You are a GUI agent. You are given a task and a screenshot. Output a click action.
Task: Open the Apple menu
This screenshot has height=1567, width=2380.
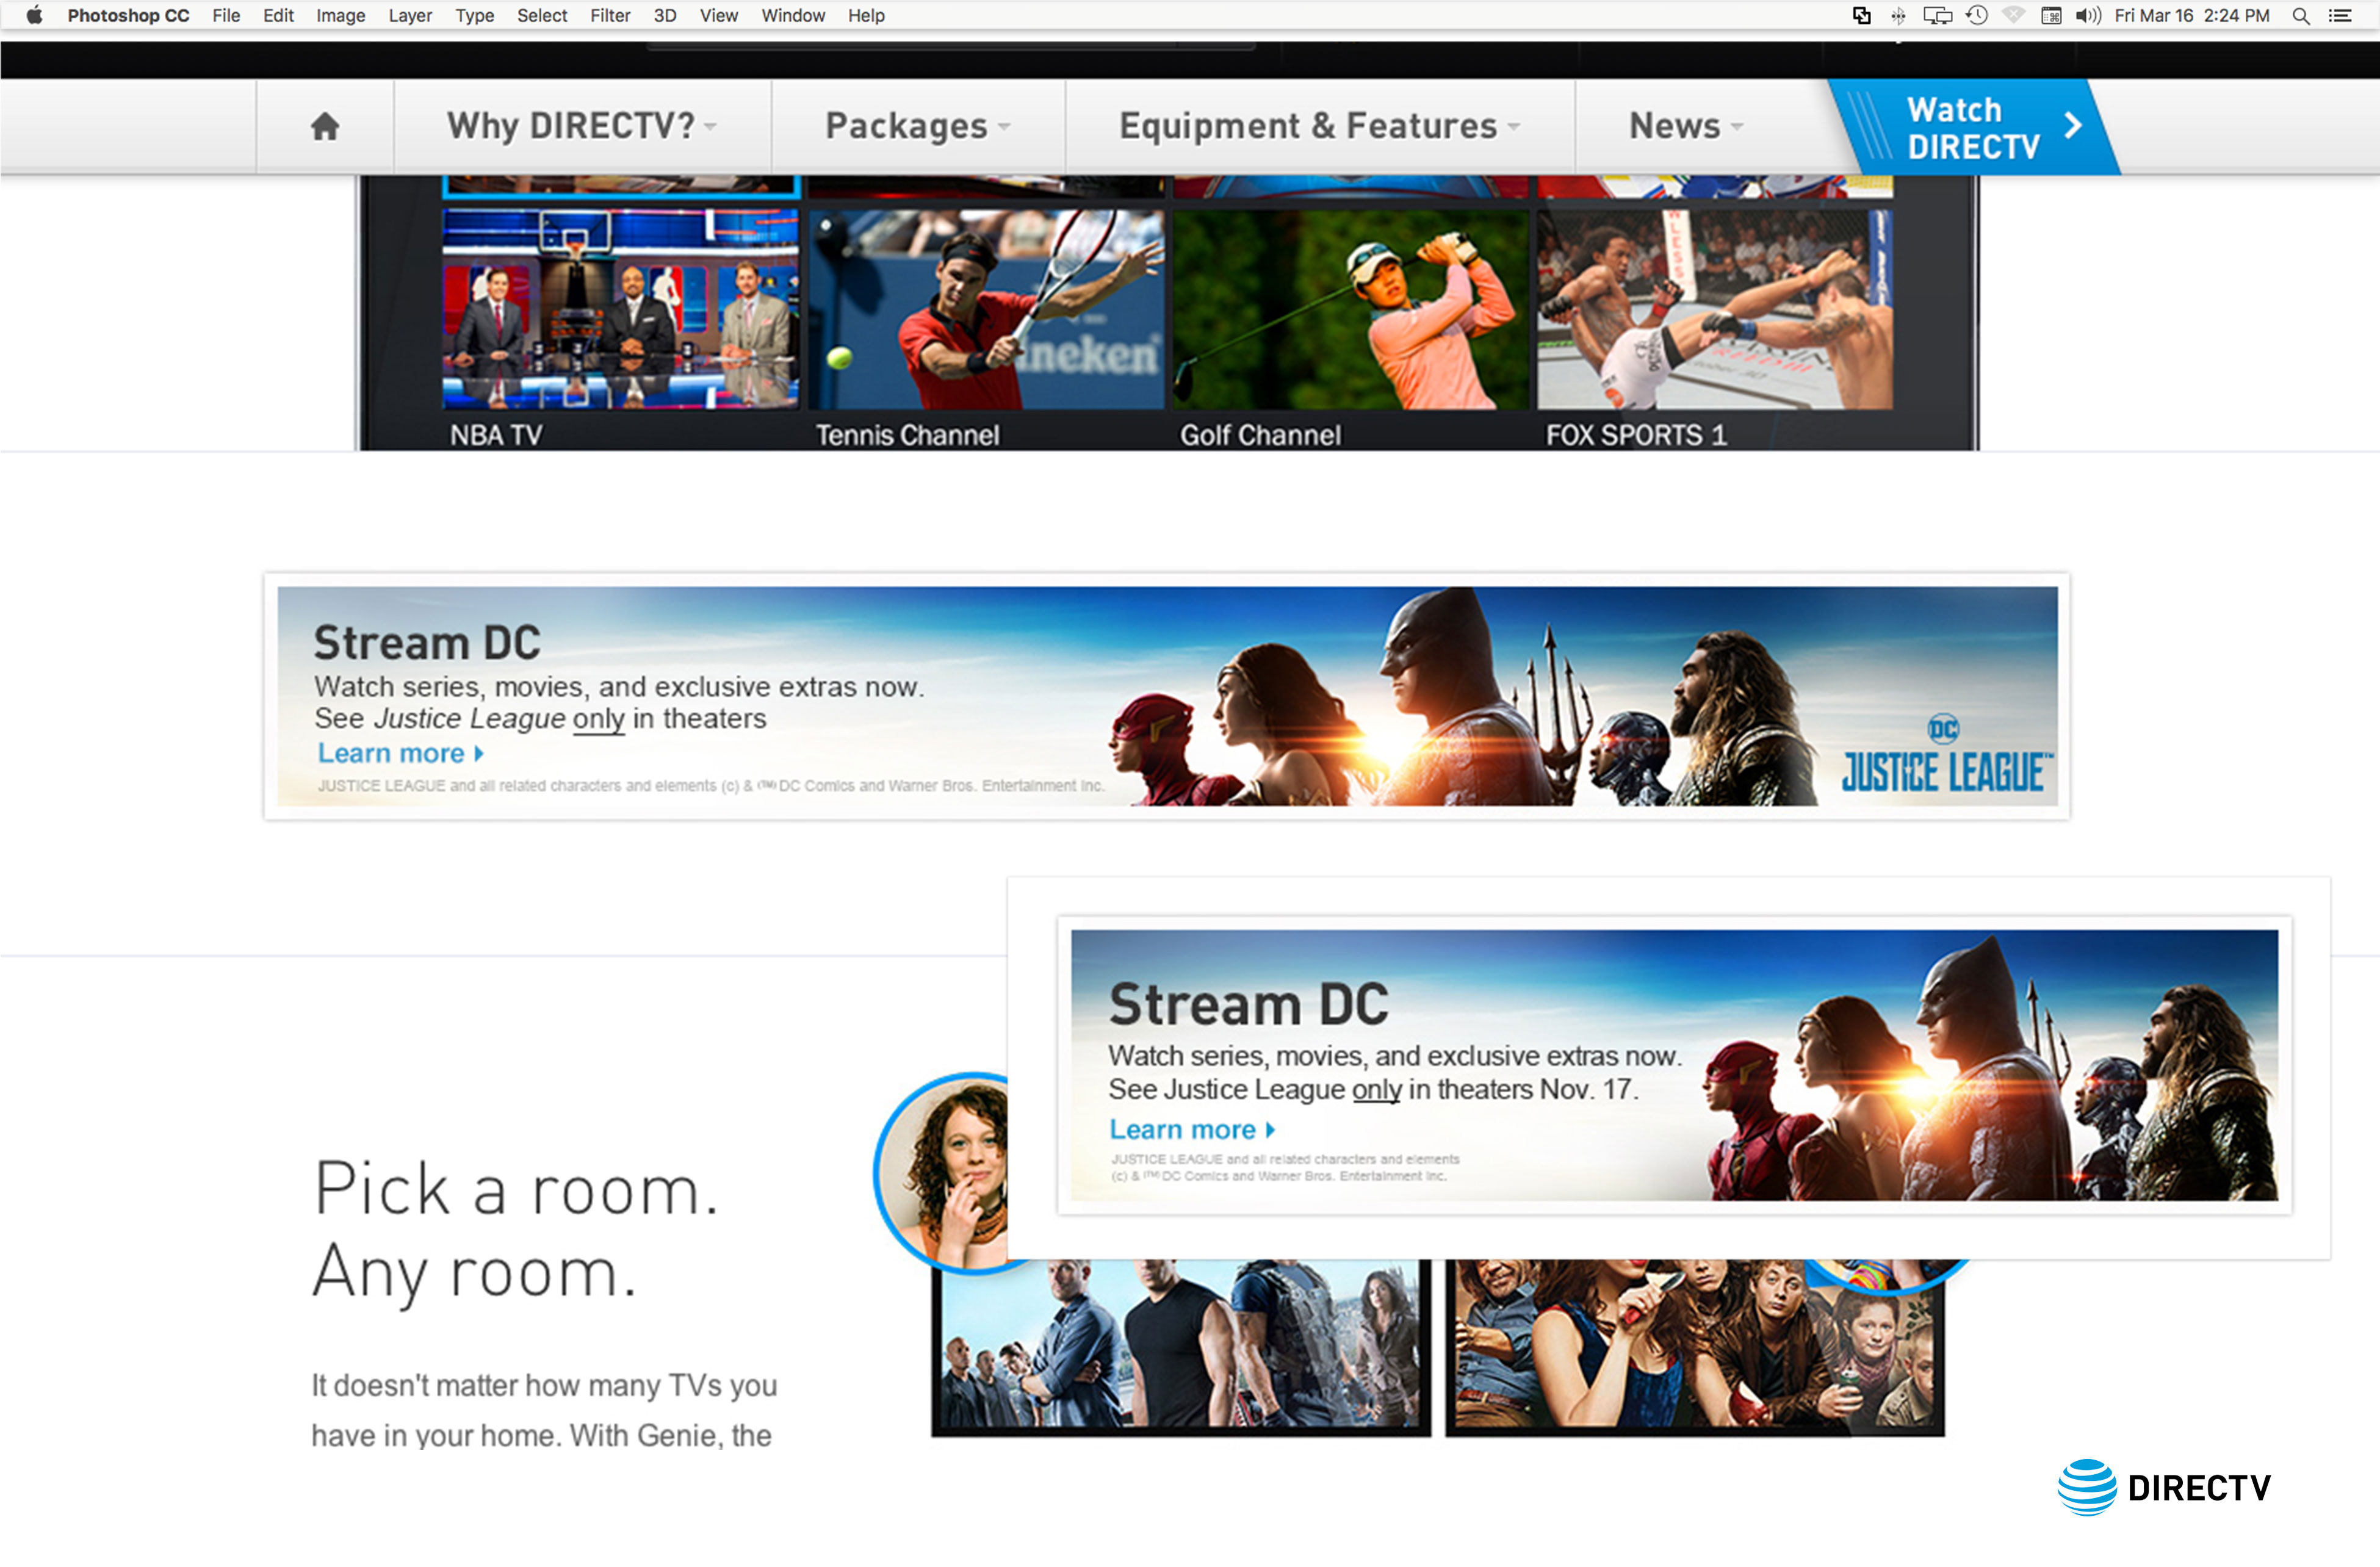click(x=34, y=15)
